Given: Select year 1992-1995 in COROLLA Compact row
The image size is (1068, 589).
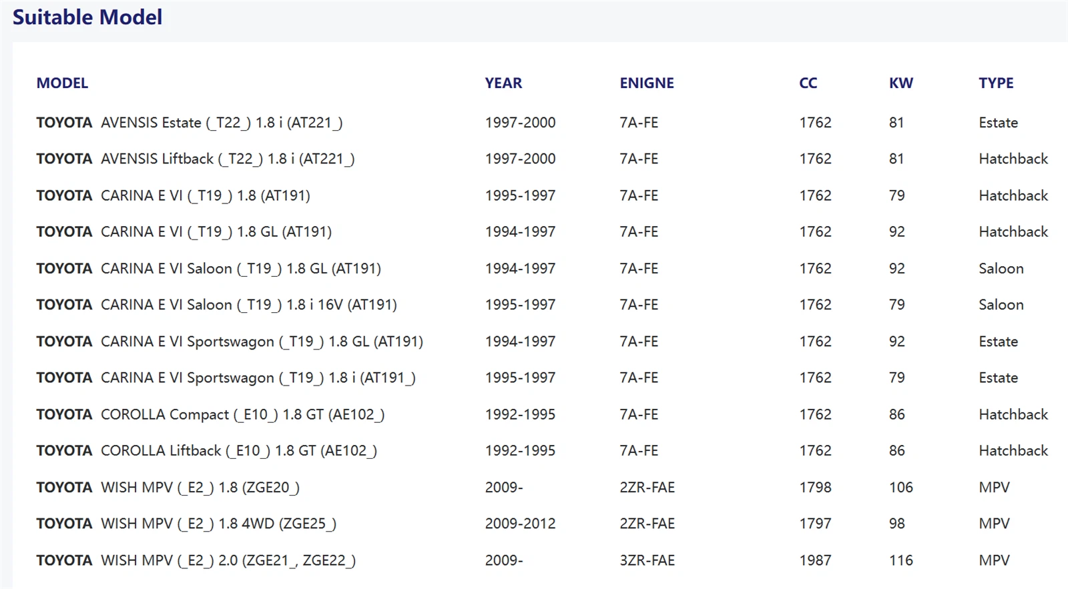Looking at the screenshot, I should 520,414.
